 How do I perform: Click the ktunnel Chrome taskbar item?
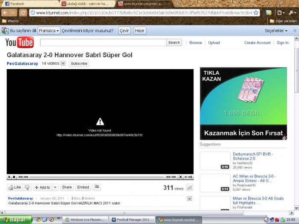tap(179, 220)
